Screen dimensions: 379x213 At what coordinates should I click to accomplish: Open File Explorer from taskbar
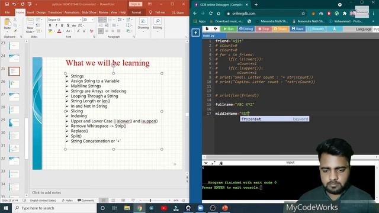point(127,208)
